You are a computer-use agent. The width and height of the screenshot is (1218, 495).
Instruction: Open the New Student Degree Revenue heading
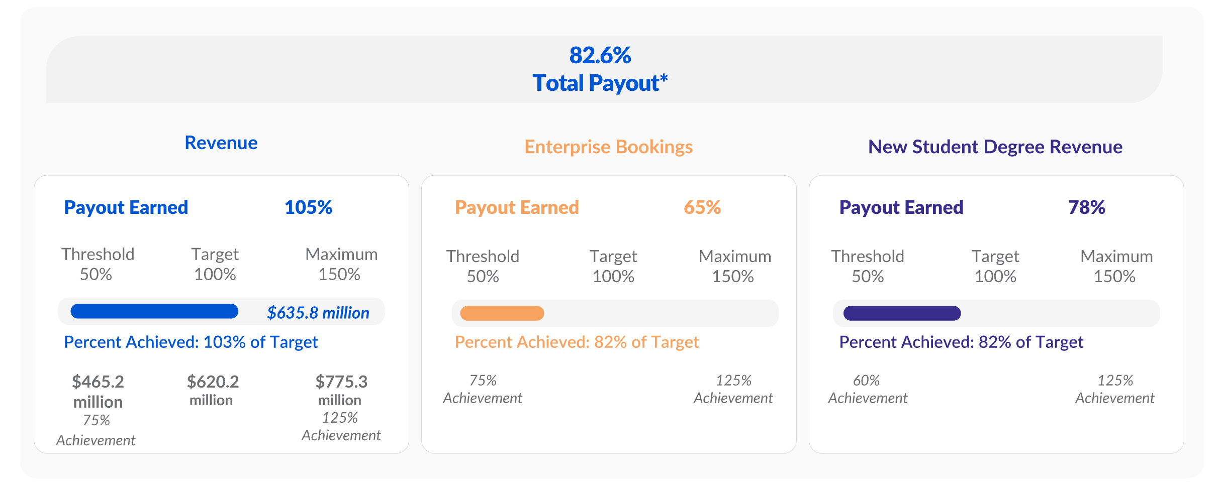pos(995,147)
